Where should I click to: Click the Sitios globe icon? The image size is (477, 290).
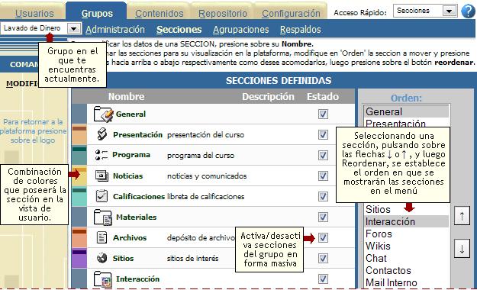pos(102,258)
